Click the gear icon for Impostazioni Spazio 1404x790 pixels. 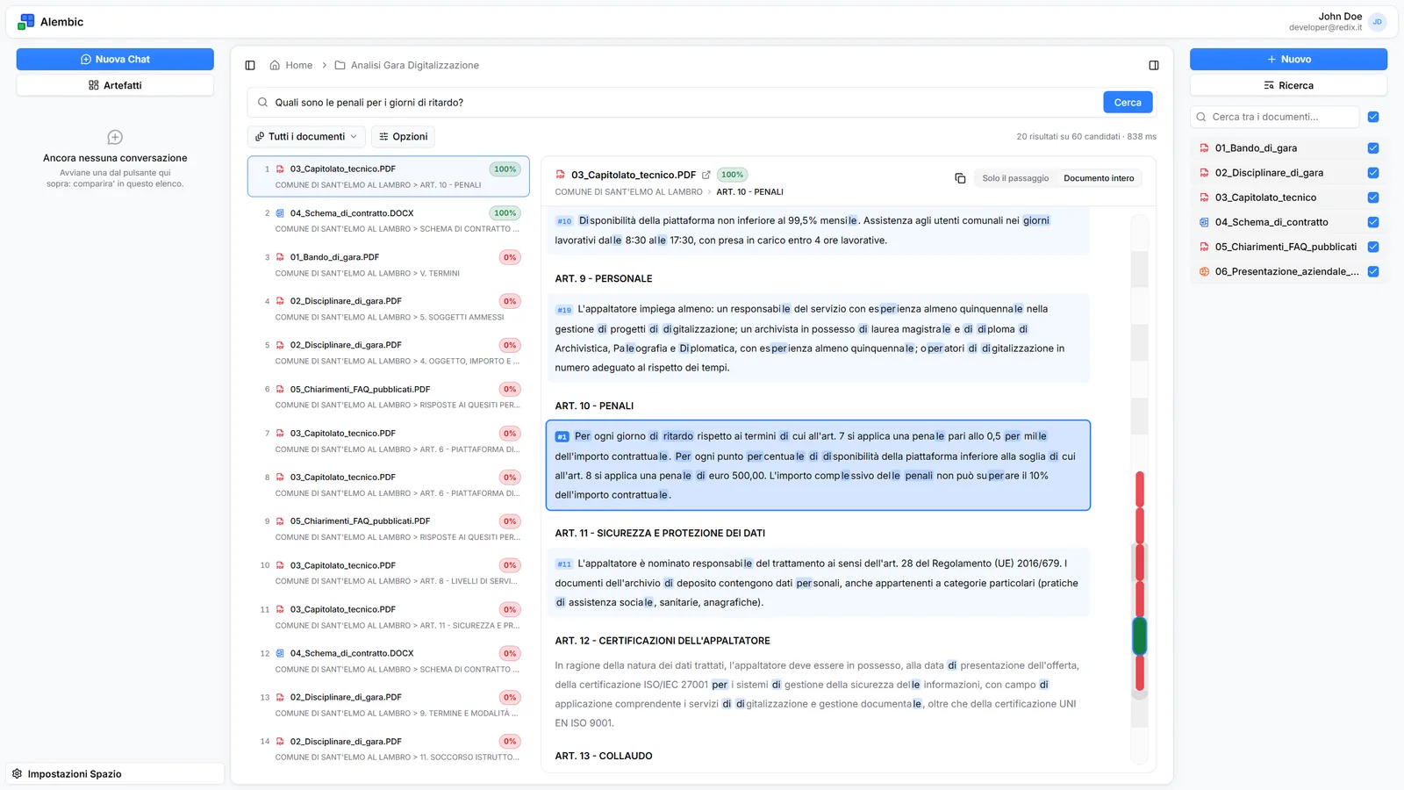coord(17,774)
